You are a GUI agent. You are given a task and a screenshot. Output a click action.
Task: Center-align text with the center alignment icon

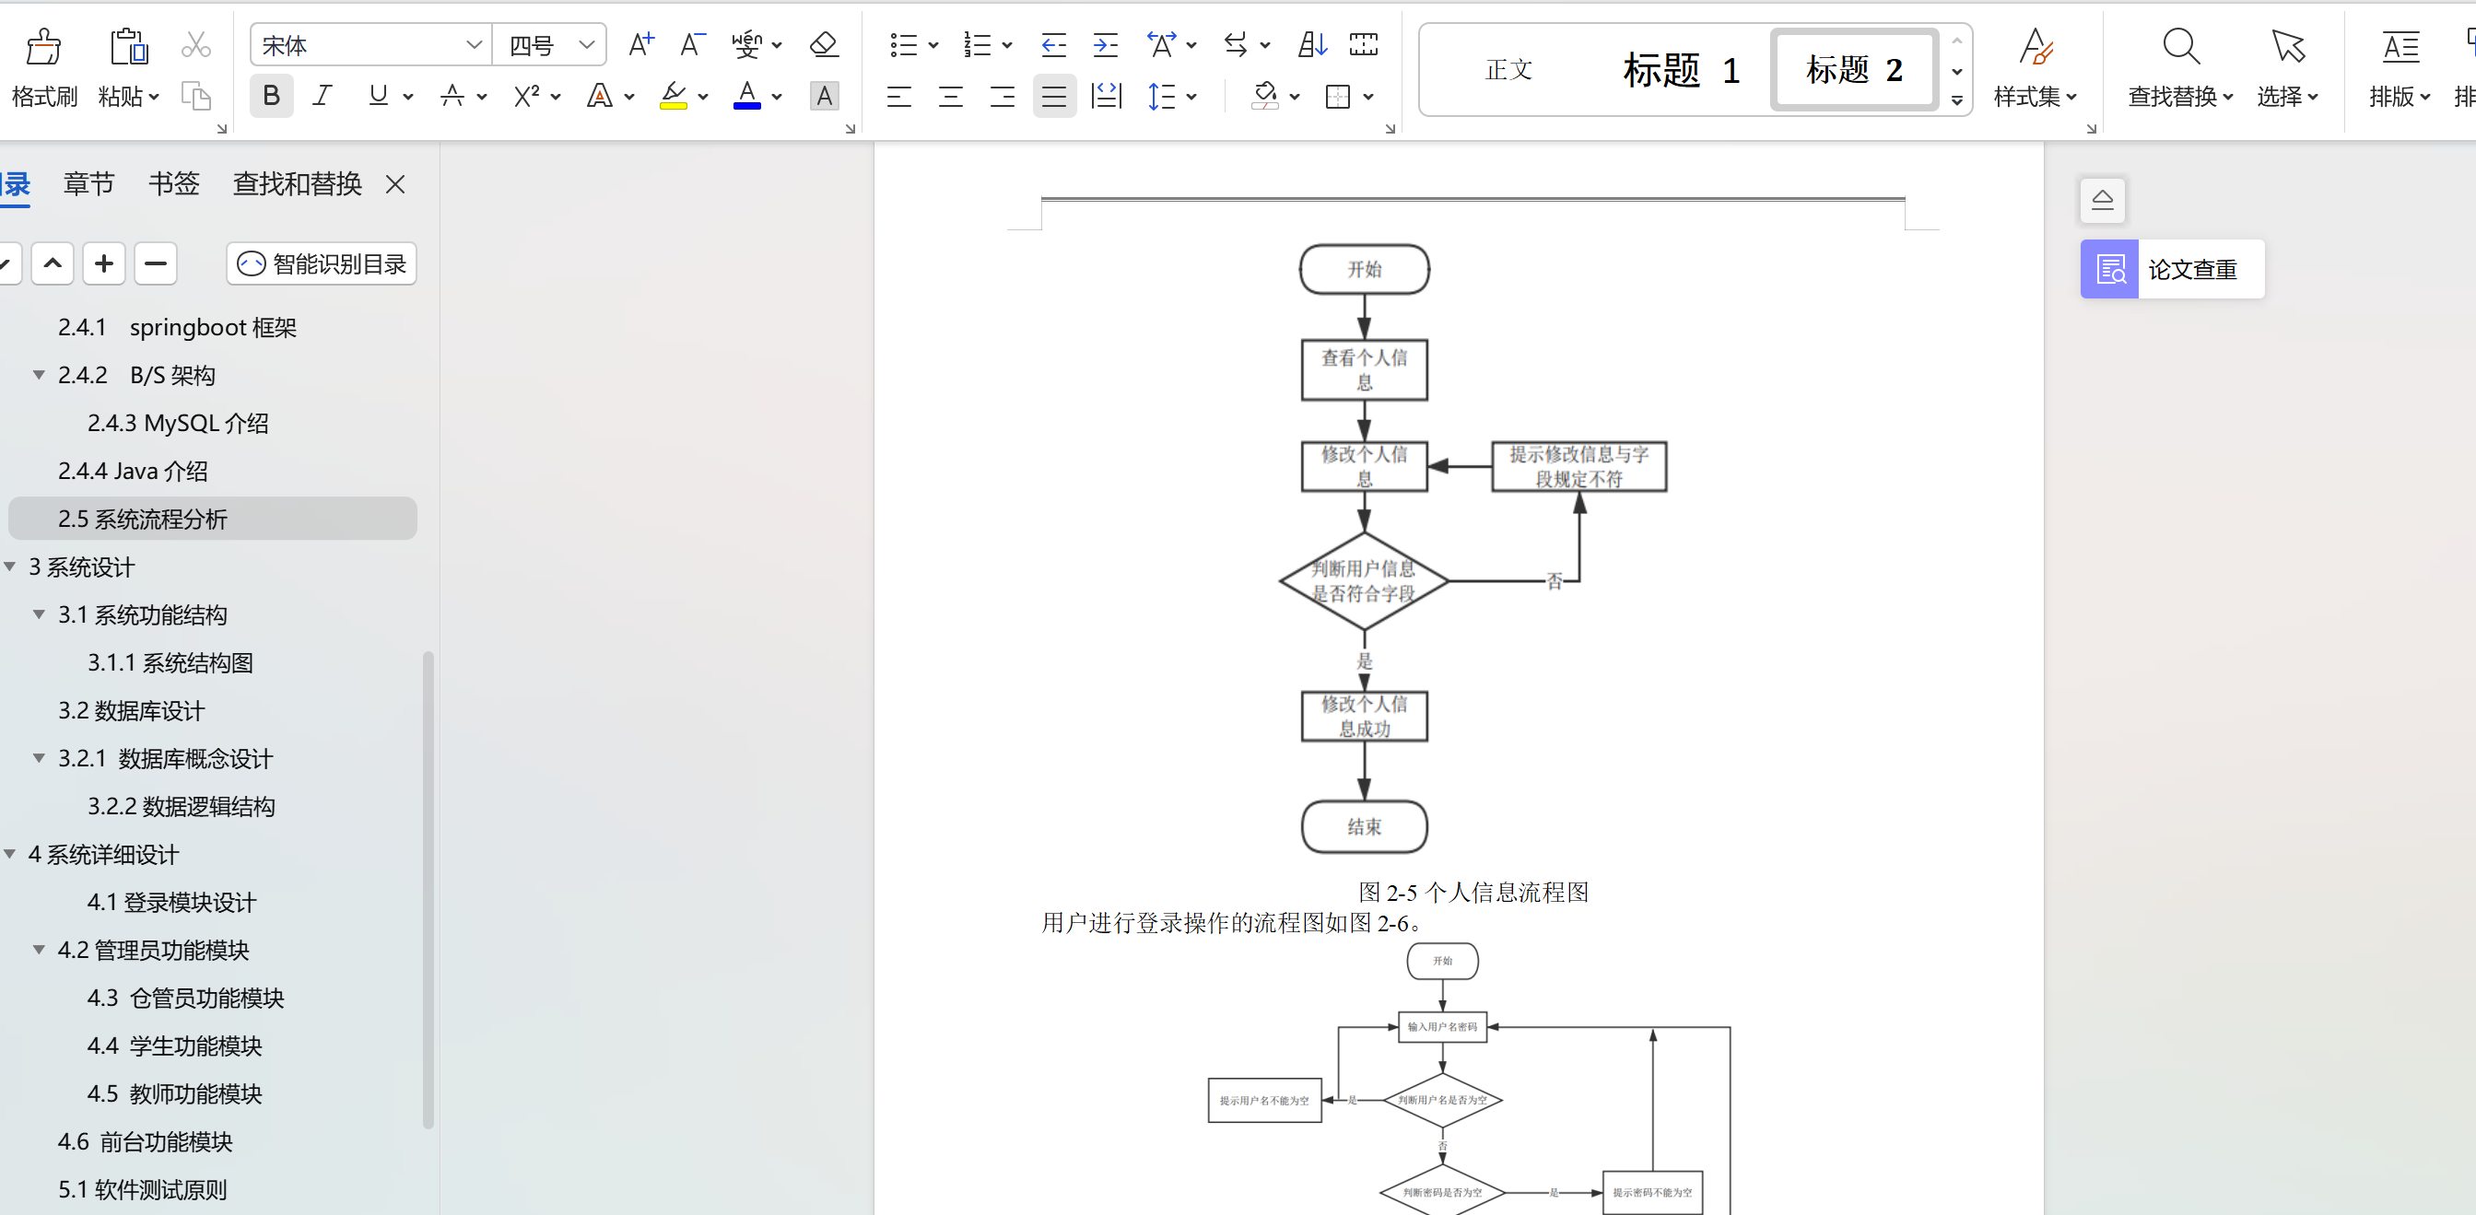951,96
